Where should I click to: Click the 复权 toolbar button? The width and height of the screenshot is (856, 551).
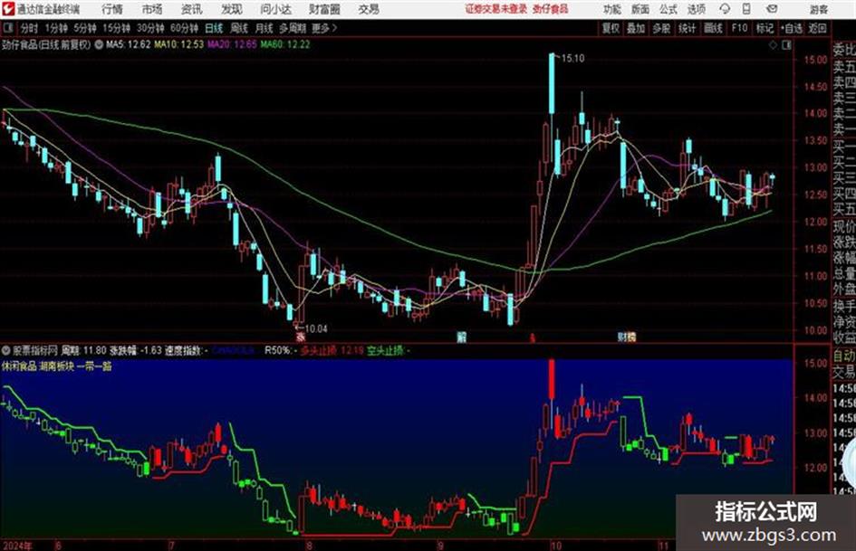click(x=611, y=28)
